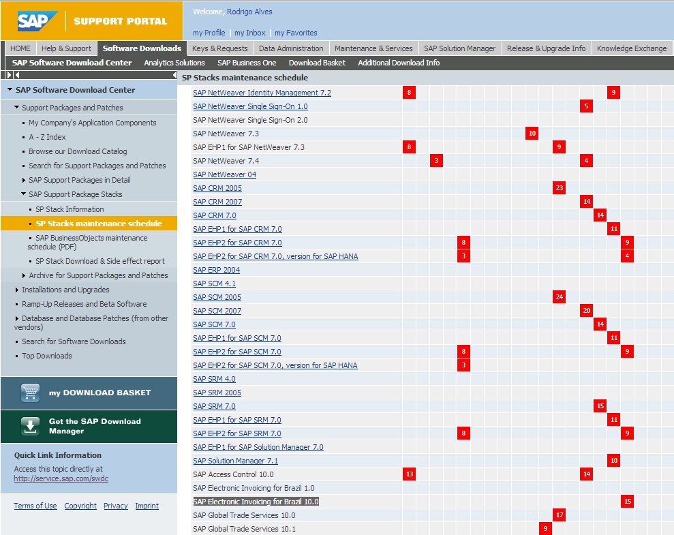Open SAP SCM 2007 link

pyautogui.click(x=217, y=311)
